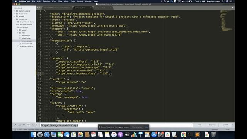Open the Find menu
The width and height of the screenshot is (247, 139).
(x=54, y=1)
